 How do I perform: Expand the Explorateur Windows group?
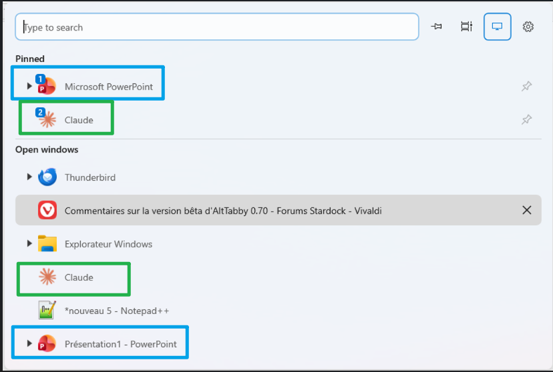(x=29, y=243)
